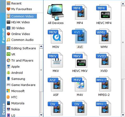125x117 pixels.
Task: Choose the MP4 format icon
Action: click(x=79, y=12)
